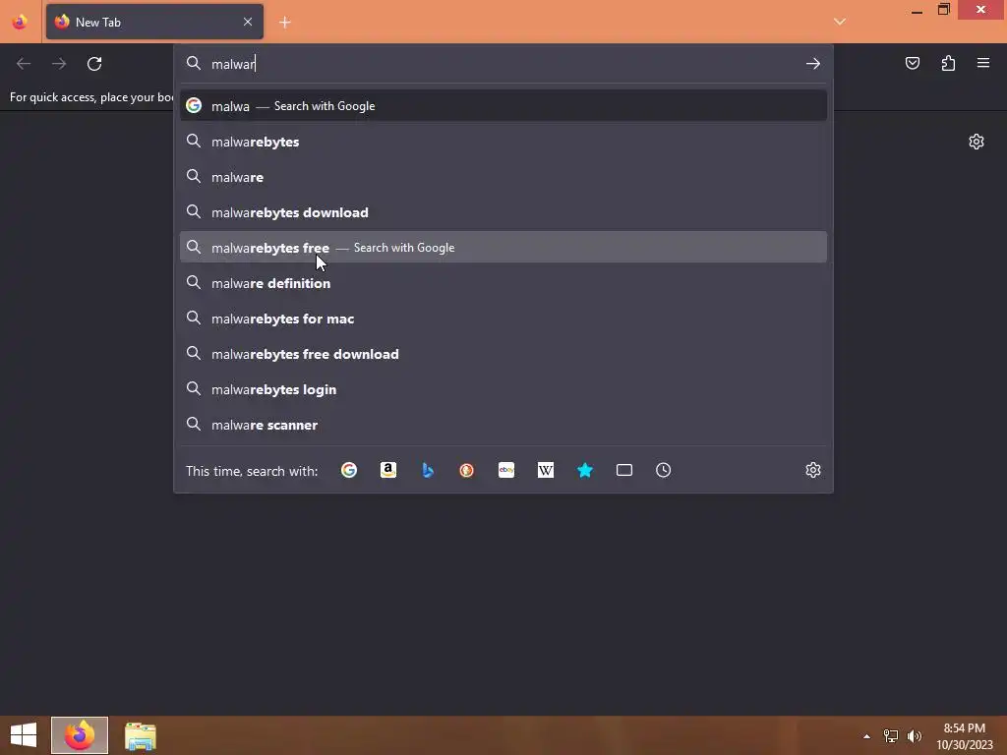Choose 'malwa — Search with Google' result
This screenshot has height=755, width=1007.
coord(503,106)
